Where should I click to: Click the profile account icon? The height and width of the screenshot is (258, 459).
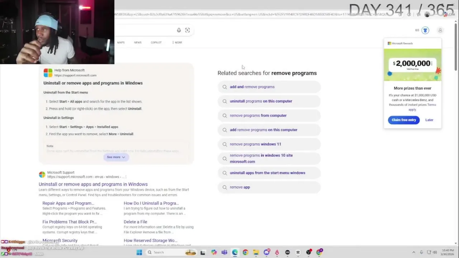point(440,30)
